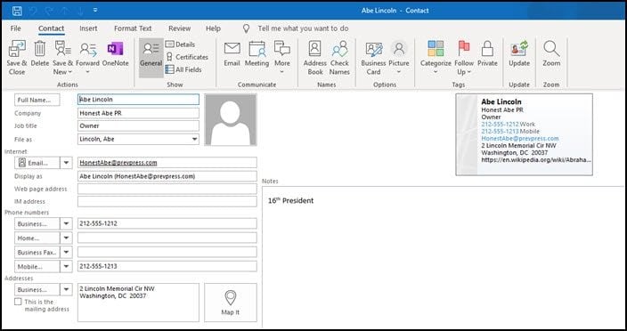The image size is (627, 331).
Task: Show the Certificates view
Action: [187, 57]
